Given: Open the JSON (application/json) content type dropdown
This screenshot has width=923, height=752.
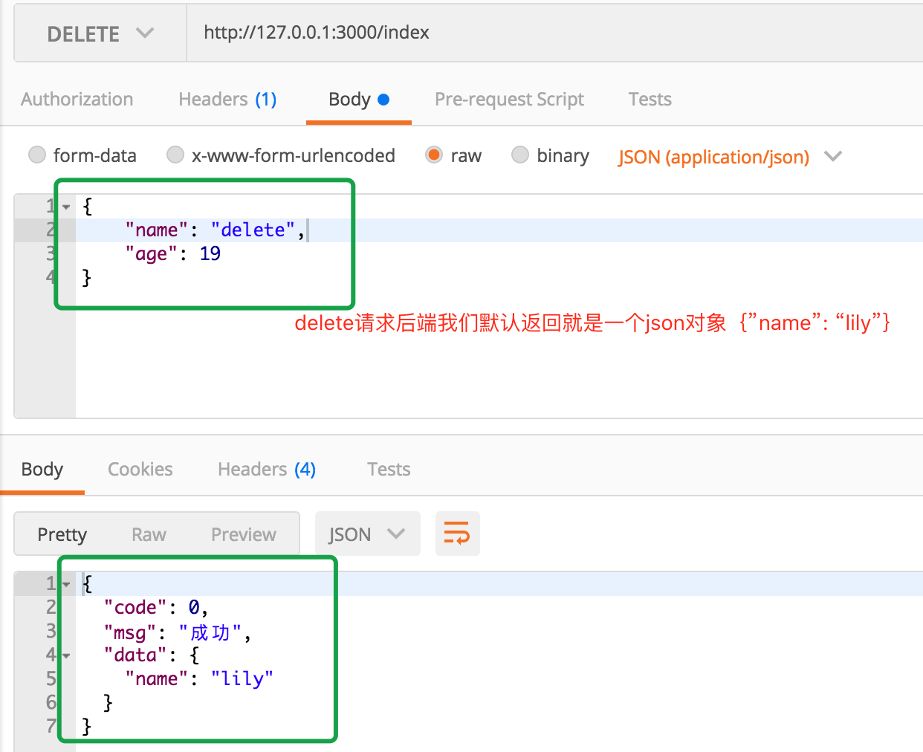Looking at the screenshot, I should pyautogui.click(x=730, y=157).
